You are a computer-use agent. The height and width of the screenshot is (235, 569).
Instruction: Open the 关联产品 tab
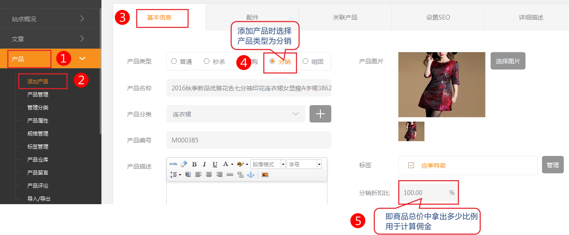coord(345,17)
